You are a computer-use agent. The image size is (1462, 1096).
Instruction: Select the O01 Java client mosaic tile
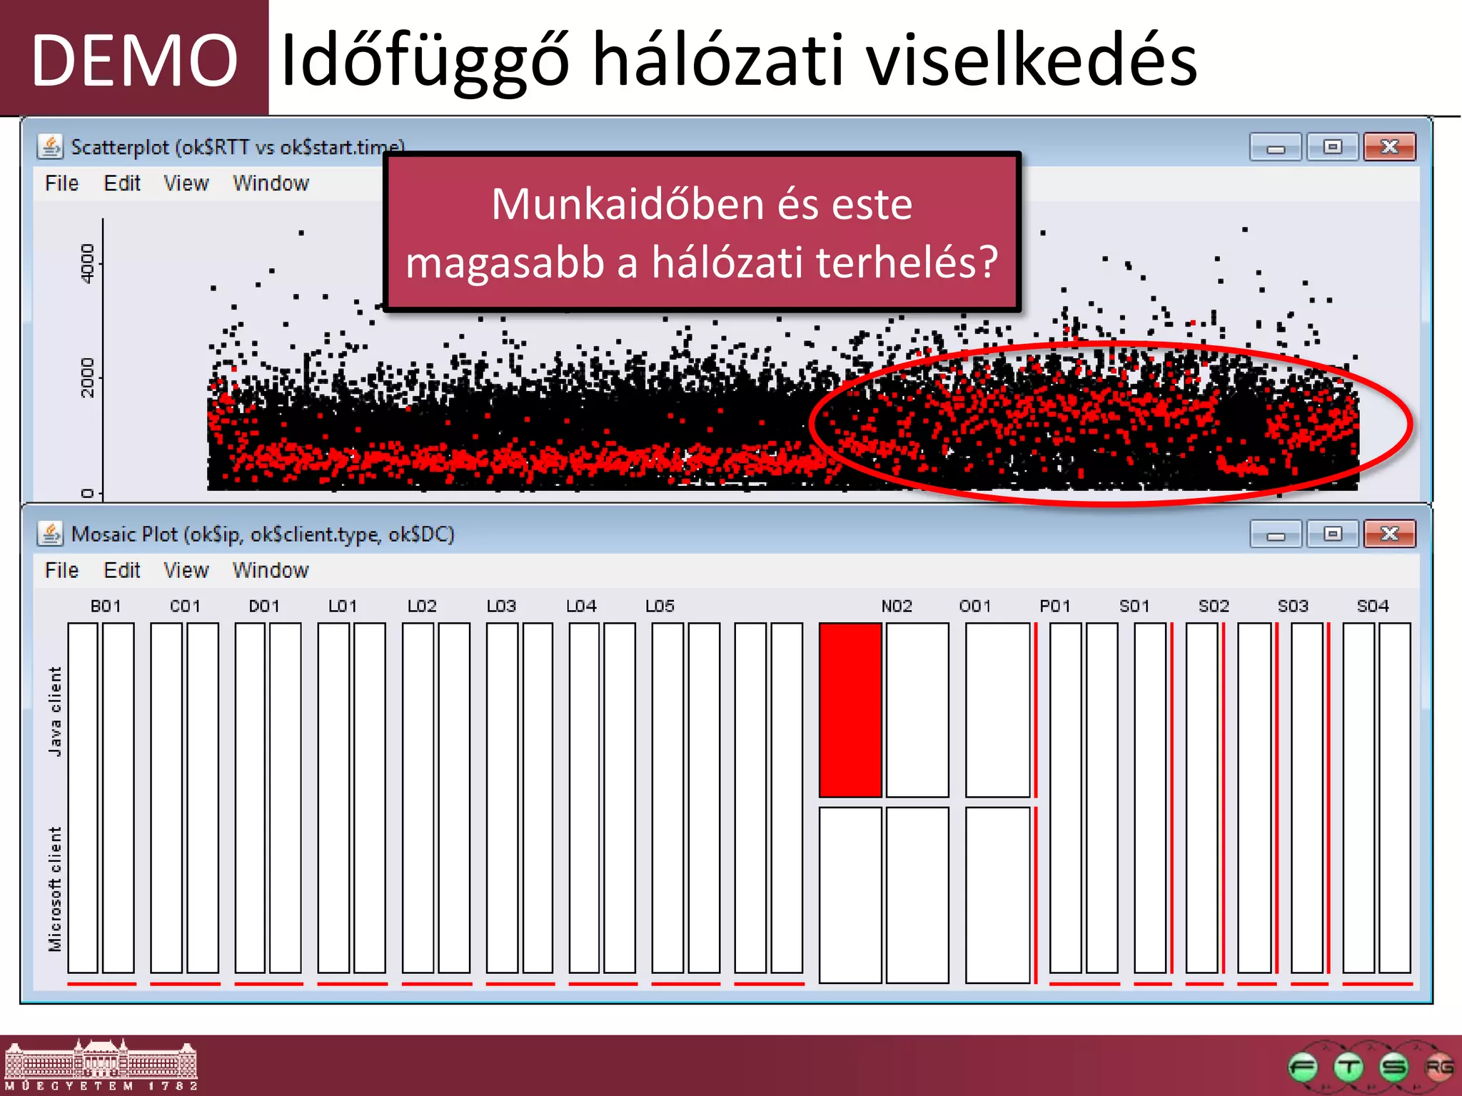coord(998,710)
